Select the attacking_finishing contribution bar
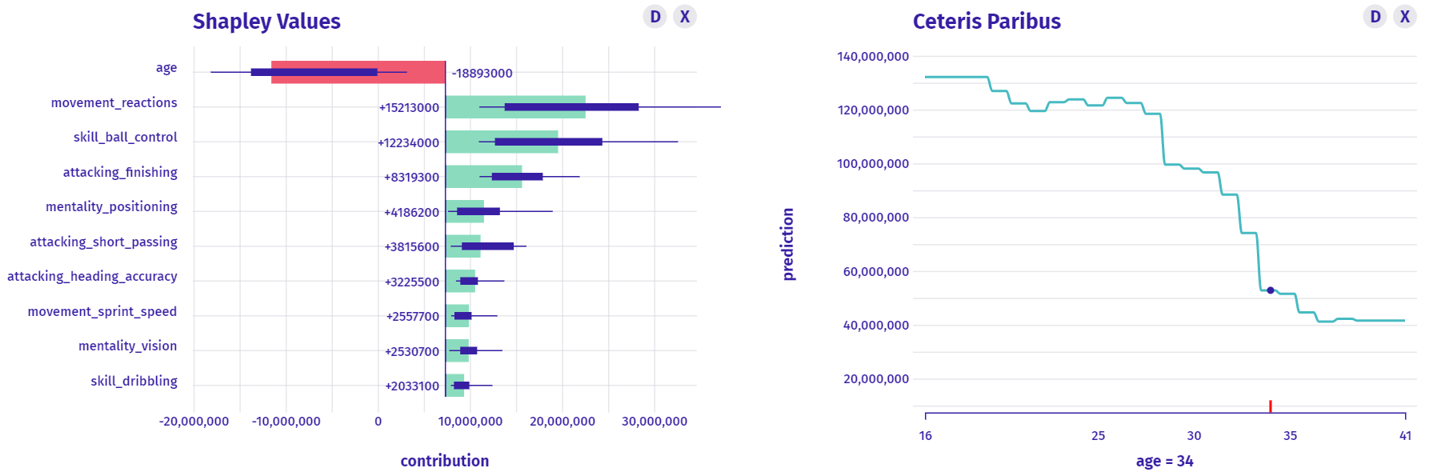This screenshot has width=1429, height=476. coord(483,177)
